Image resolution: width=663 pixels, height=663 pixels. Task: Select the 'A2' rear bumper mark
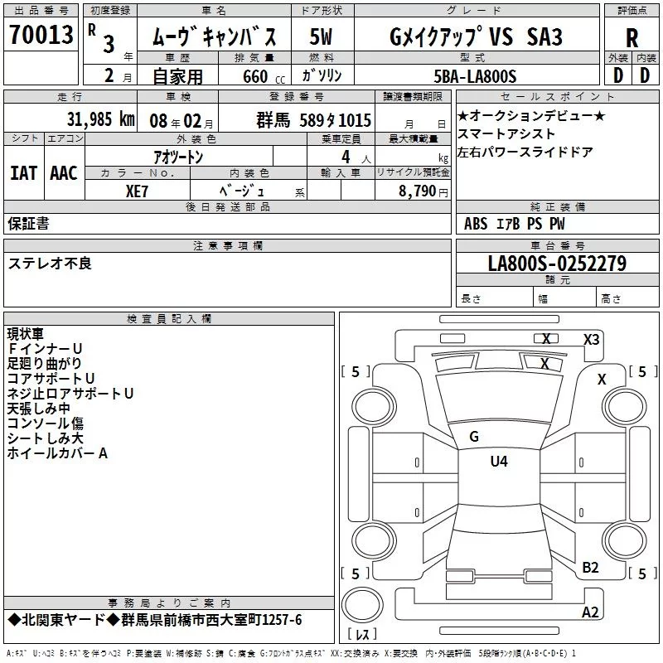click(x=590, y=612)
